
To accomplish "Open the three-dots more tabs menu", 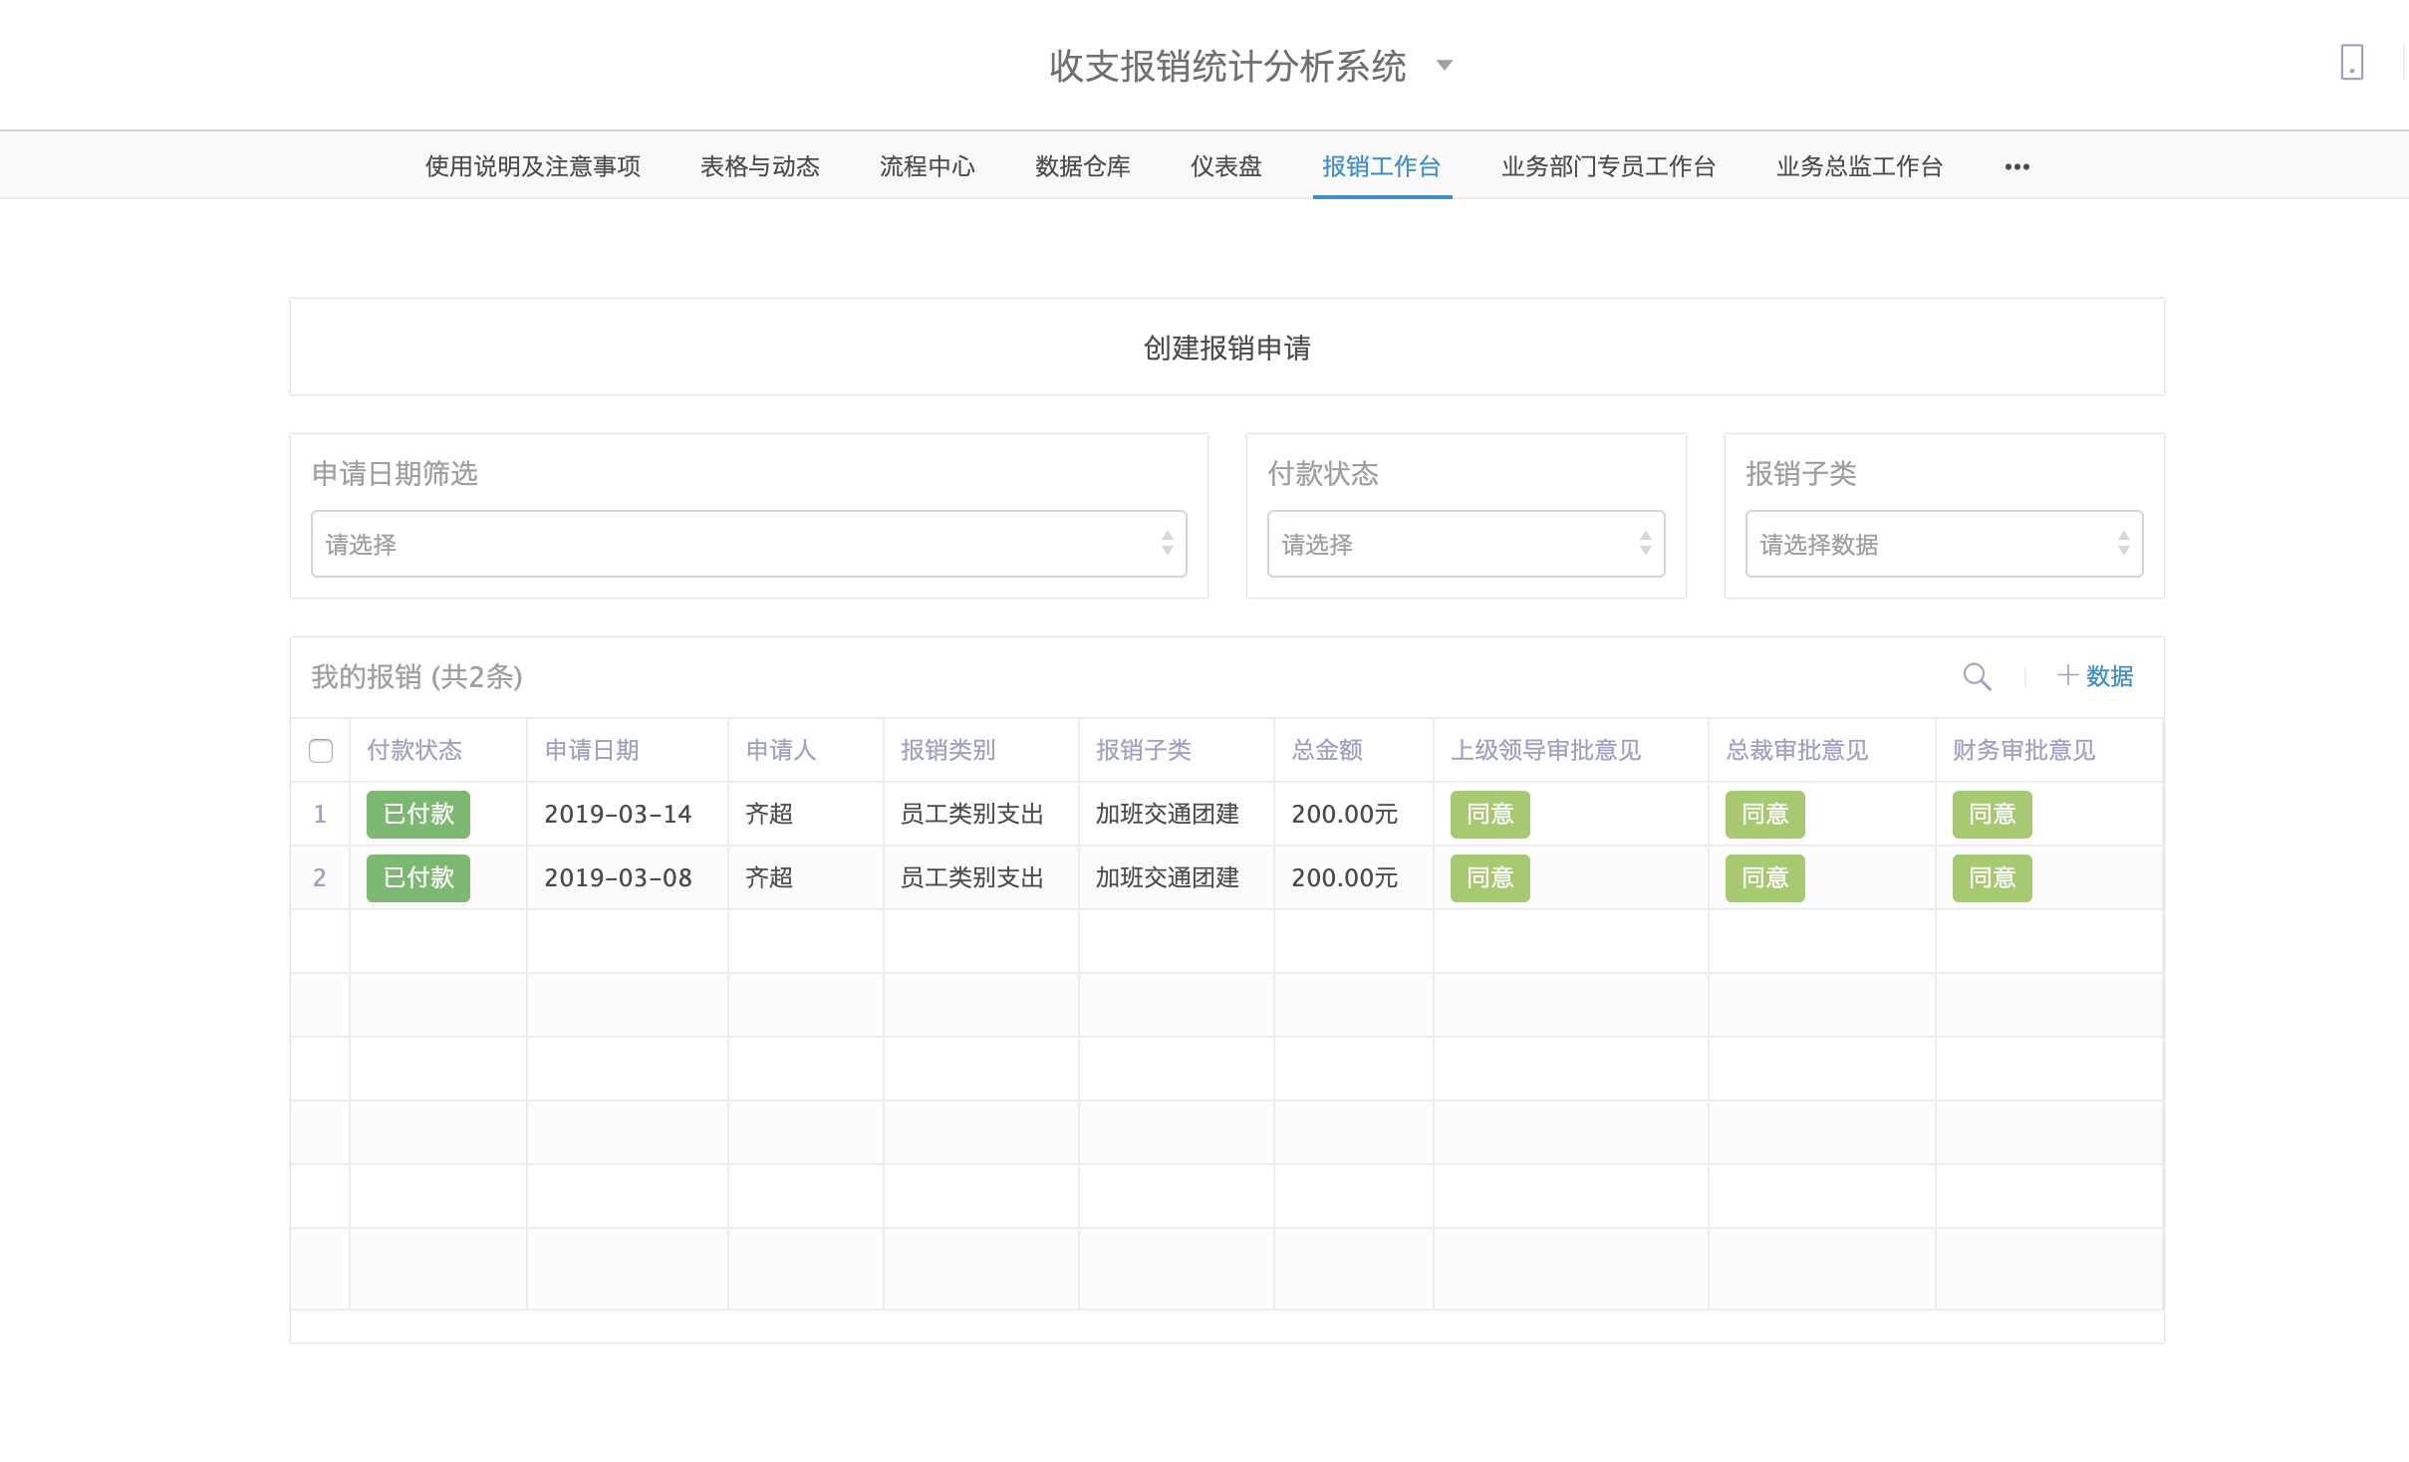I will (2016, 167).
